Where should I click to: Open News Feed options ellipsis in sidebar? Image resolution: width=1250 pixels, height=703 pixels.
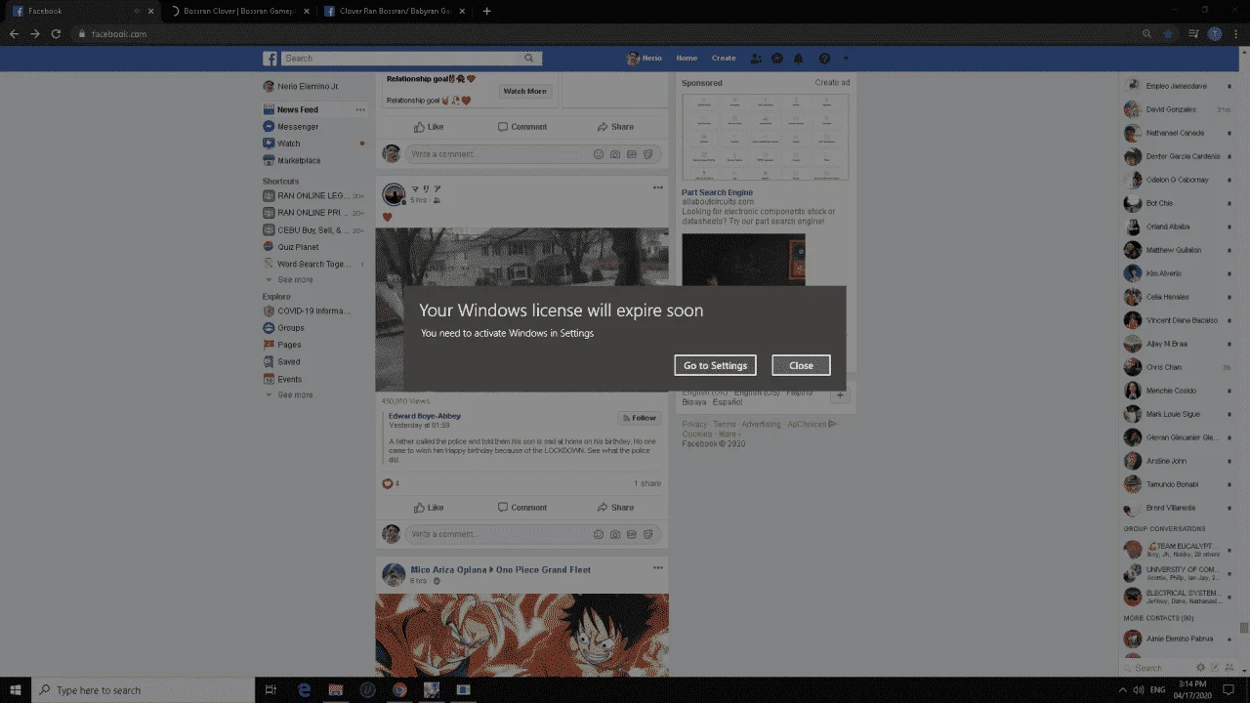(360, 109)
